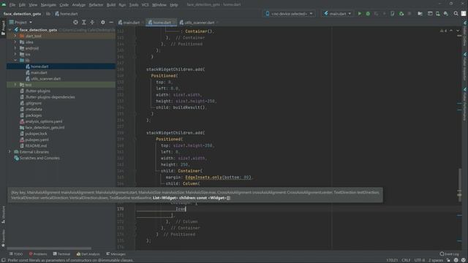Run the app with the green play icon
The width and height of the screenshot is (468, 263).
point(359,14)
